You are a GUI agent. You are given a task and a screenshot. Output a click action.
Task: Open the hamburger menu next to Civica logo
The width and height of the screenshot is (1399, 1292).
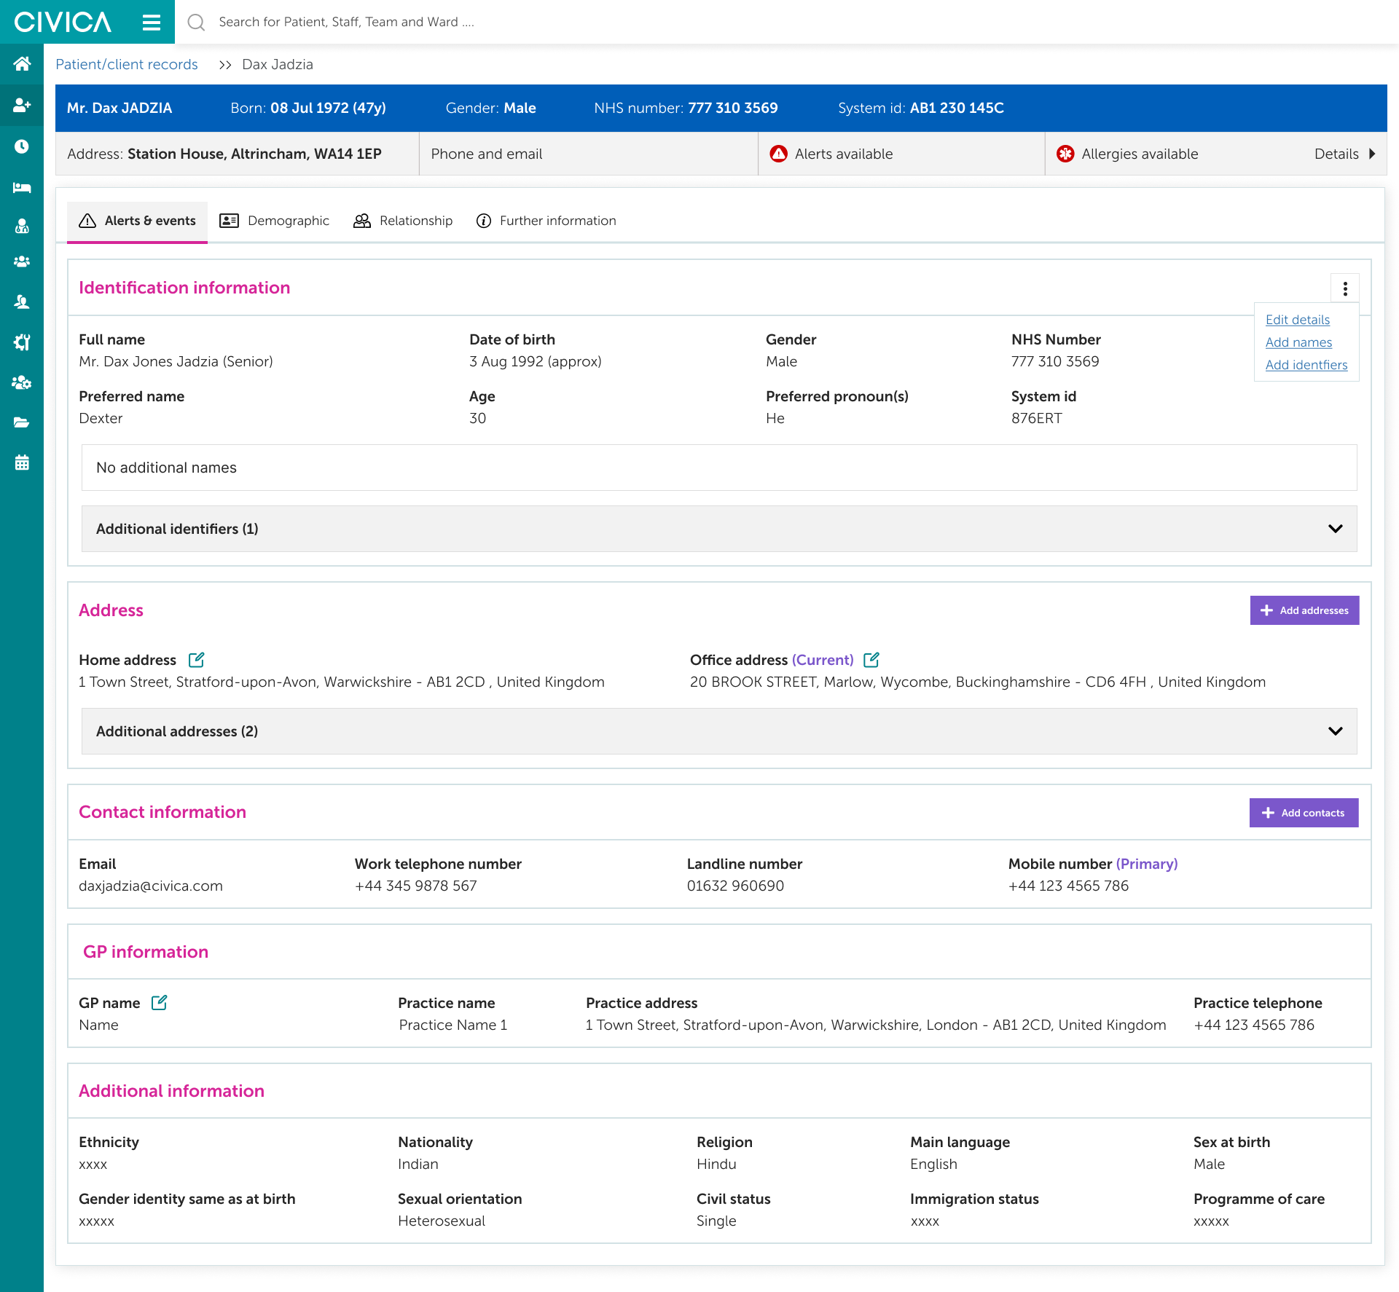click(151, 23)
